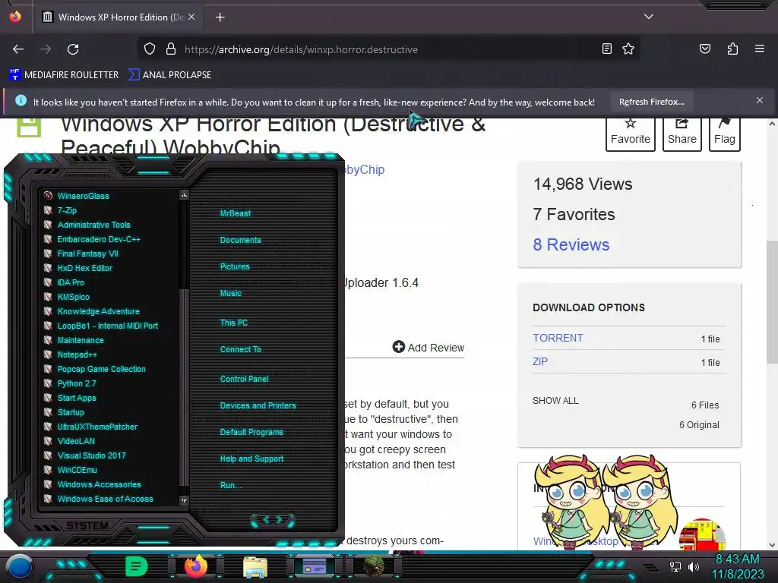
Task: Open KMSpico start menu entry
Action: tap(73, 297)
